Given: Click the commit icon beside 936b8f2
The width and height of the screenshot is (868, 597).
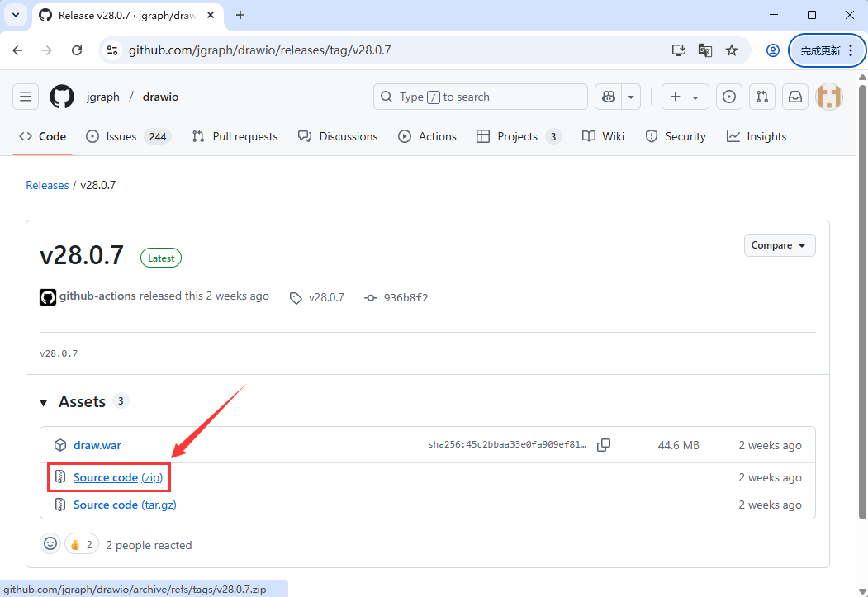Looking at the screenshot, I should (370, 297).
